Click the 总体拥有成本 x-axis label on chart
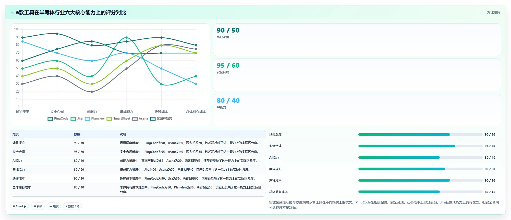 coord(196,112)
